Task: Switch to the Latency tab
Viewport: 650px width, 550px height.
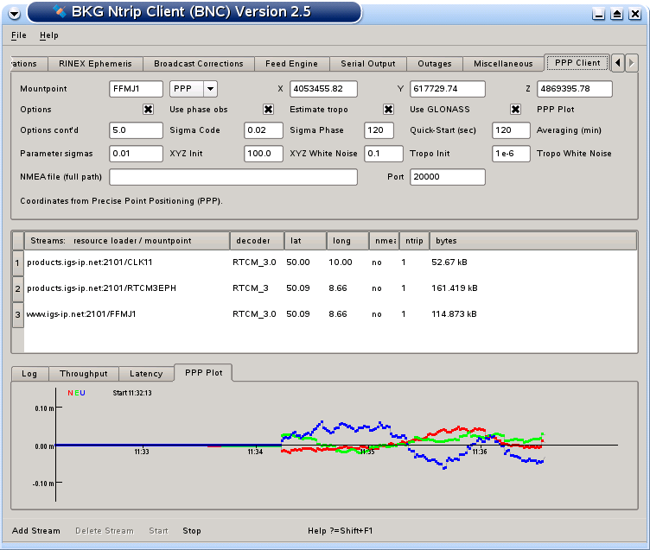Action: point(146,374)
